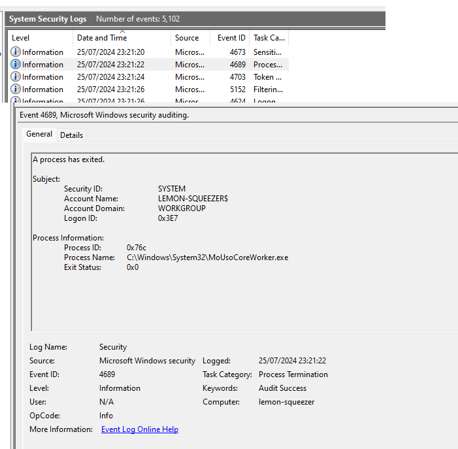Click the info icon of event 4673 row
458x449 pixels.
(16, 52)
